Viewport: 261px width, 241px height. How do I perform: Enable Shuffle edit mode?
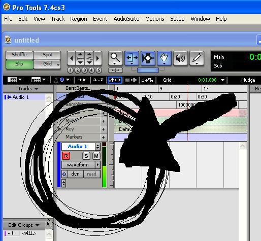tap(19, 55)
